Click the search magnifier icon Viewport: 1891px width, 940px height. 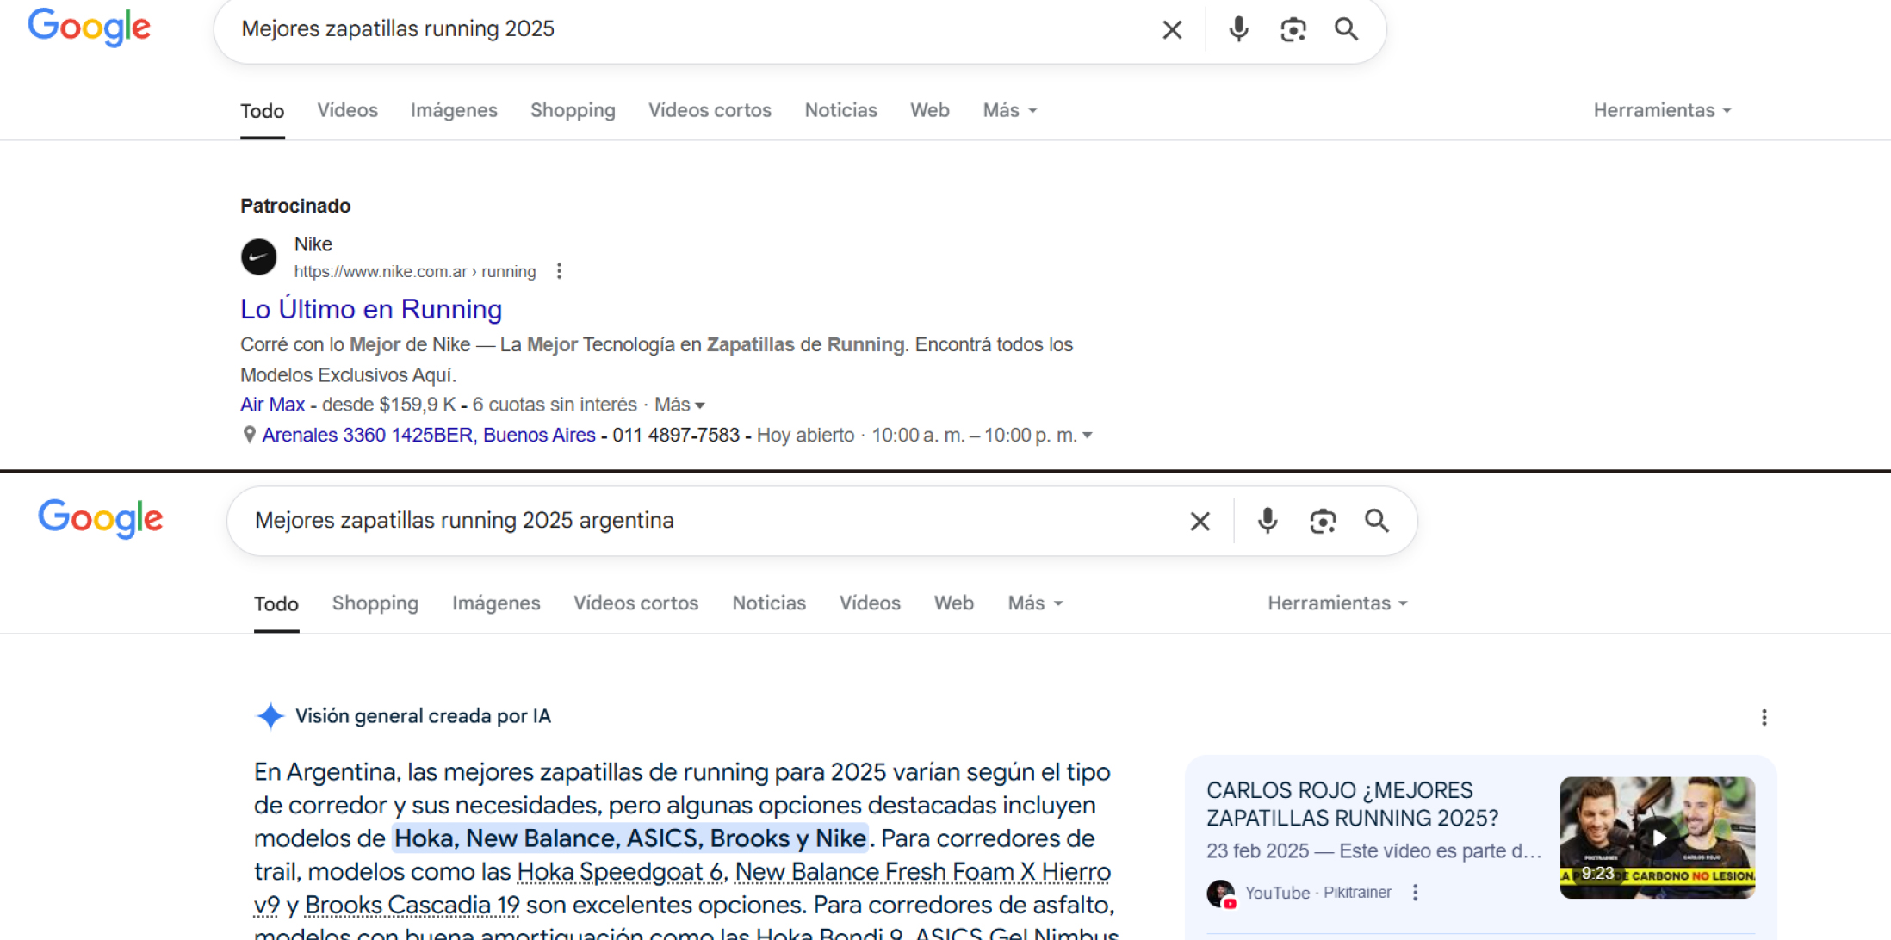pyautogui.click(x=1346, y=28)
